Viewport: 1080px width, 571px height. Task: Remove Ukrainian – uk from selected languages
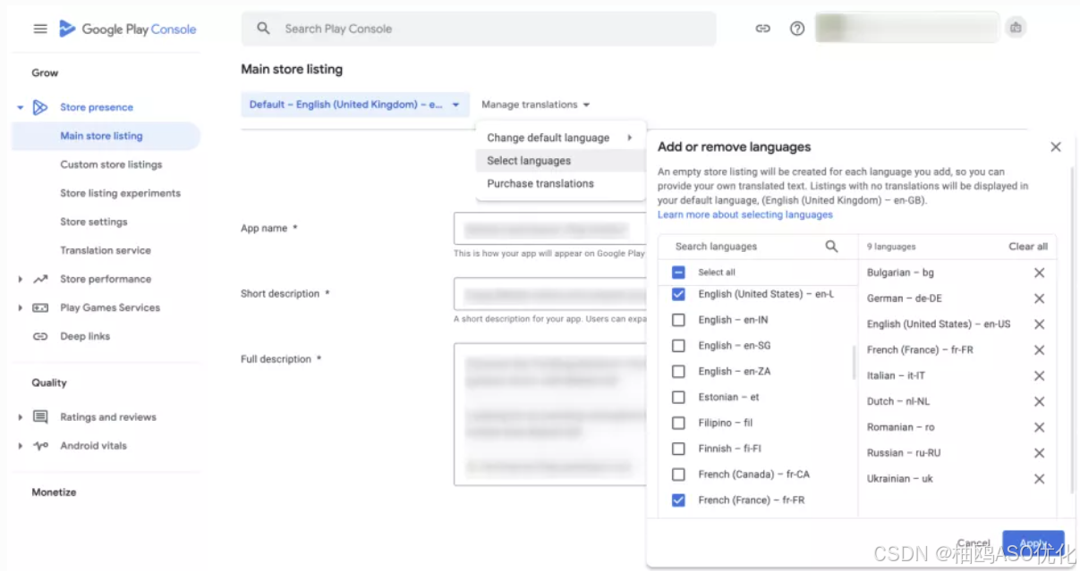click(x=1039, y=479)
